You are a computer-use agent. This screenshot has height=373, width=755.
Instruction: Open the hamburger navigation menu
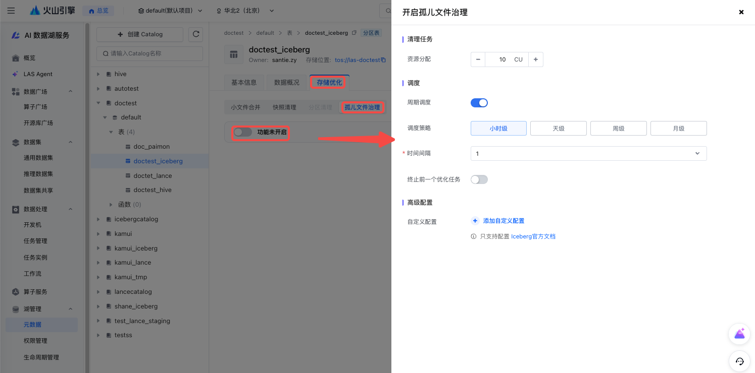tap(11, 11)
